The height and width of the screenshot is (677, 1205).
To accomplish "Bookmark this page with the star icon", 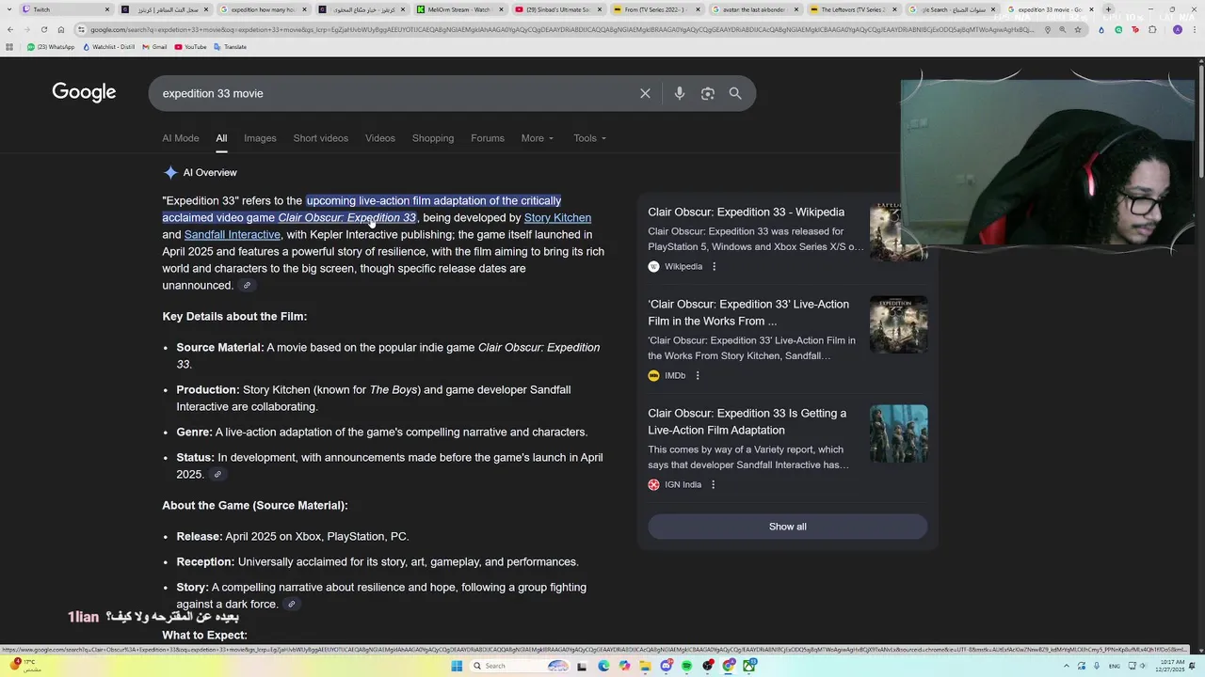I will pyautogui.click(x=1078, y=29).
